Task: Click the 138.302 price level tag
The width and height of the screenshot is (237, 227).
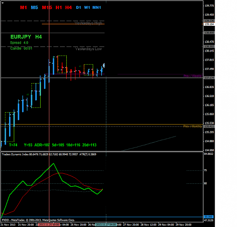Action: tap(209, 46)
